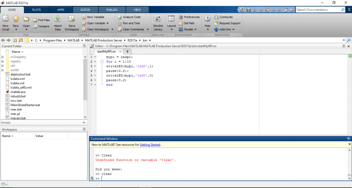Open Add-Ons

[224, 30]
